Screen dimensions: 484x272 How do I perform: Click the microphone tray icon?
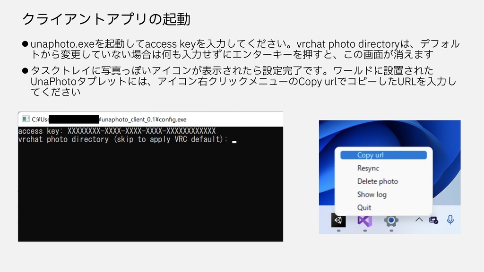coord(450,220)
